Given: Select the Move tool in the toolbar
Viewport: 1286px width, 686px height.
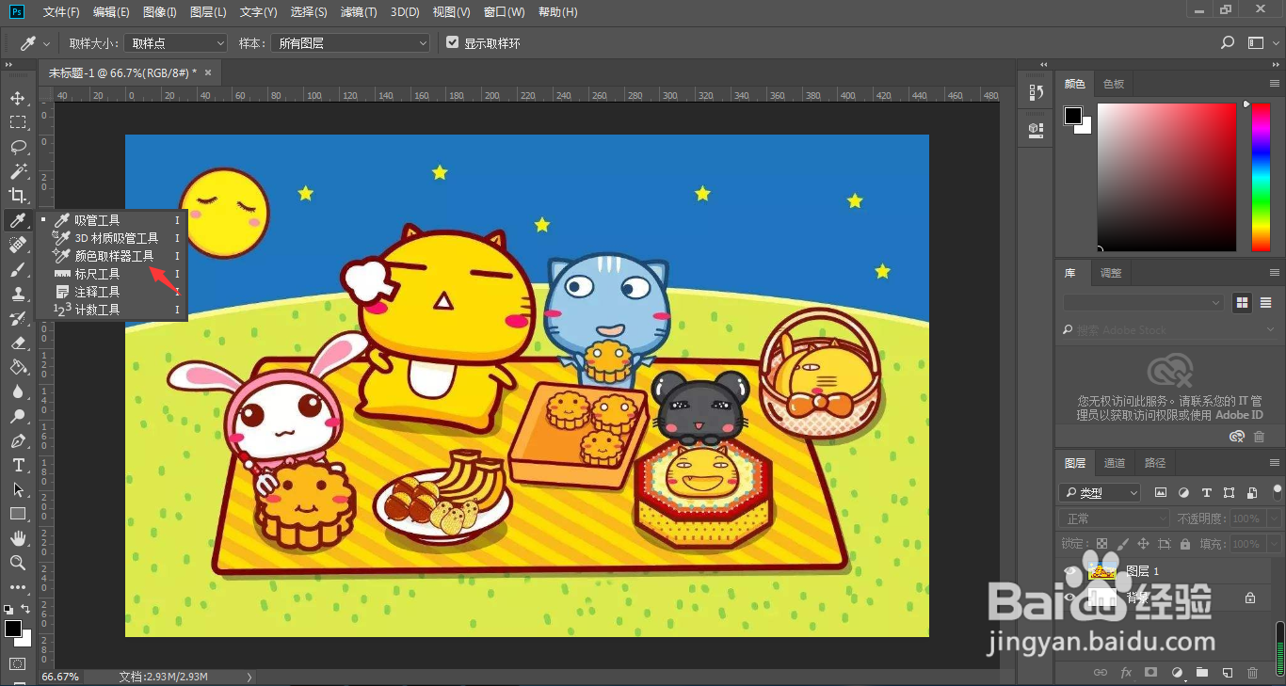Looking at the screenshot, I should pyautogui.click(x=17, y=98).
